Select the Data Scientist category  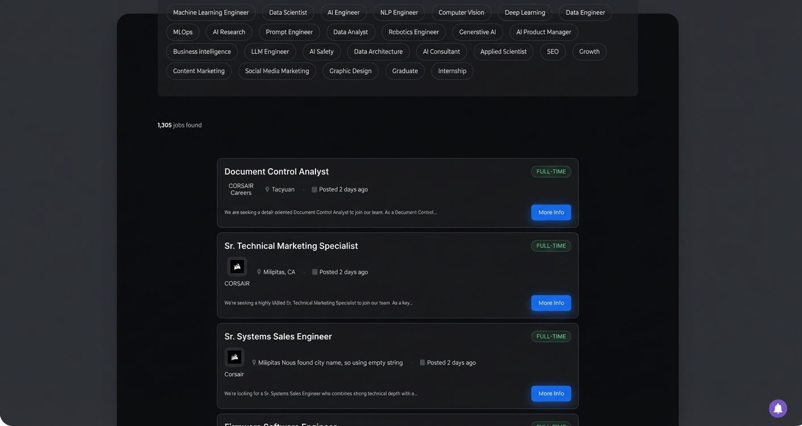coord(288,12)
